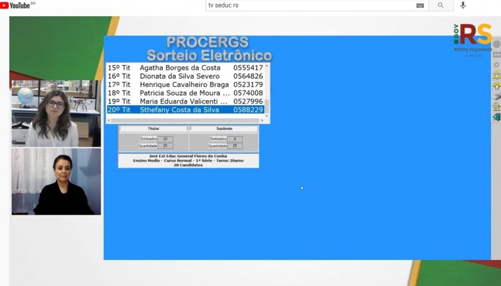Click the exit door icon in right toolbar
Image resolution: width=501 pixels, height=286 pixels.
point(497,117)
